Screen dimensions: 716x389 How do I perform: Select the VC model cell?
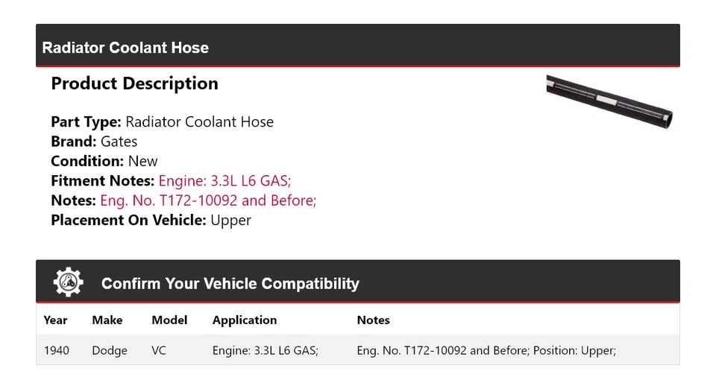[160, 350]
